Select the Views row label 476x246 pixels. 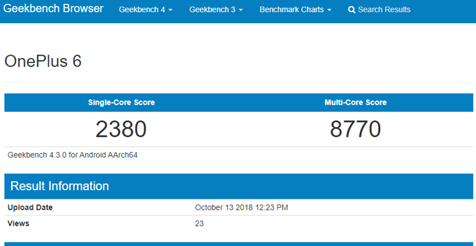(18, 223)
